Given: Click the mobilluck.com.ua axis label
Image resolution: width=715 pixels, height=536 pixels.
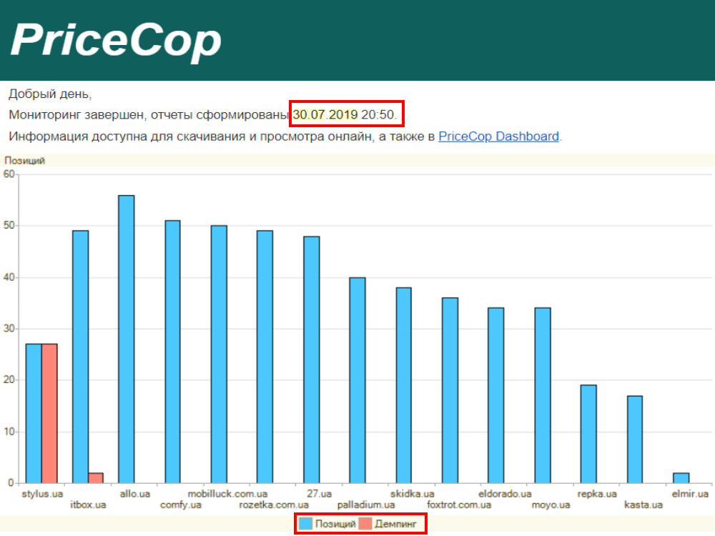Looking at the screenshot, I should [x=227, y=494].
